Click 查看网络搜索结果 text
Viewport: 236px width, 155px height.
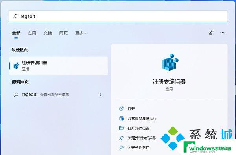click(x=54, y=95)
